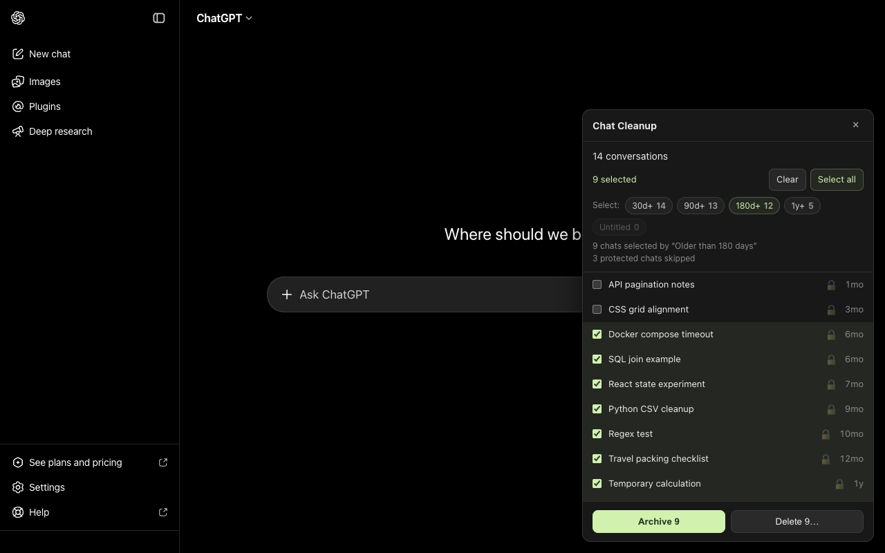Collapse the sidebar with the panel icon

click(x=159, y=18)
